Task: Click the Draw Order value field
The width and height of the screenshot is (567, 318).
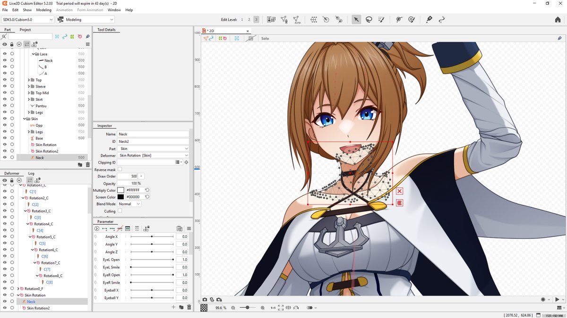Action: coord(128,176)
